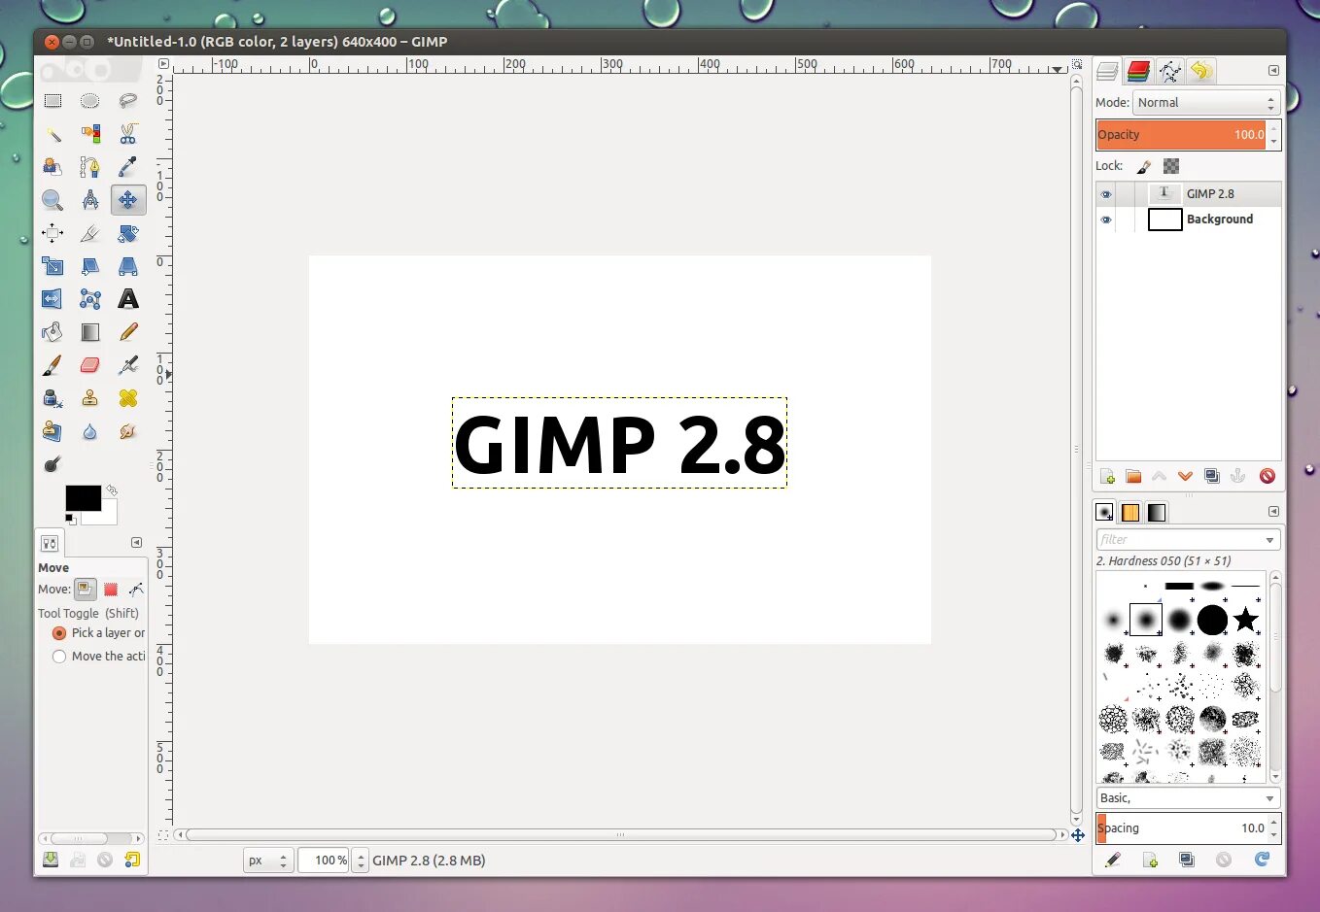This screenshot has height=912, width=1320.
Task: Select the Scale tool
Action: tap(52, 266)
